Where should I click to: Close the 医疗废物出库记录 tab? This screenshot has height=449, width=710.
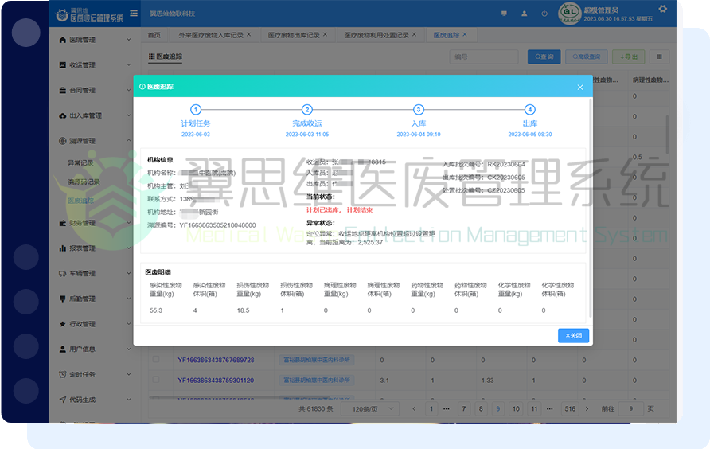(326, 35)
